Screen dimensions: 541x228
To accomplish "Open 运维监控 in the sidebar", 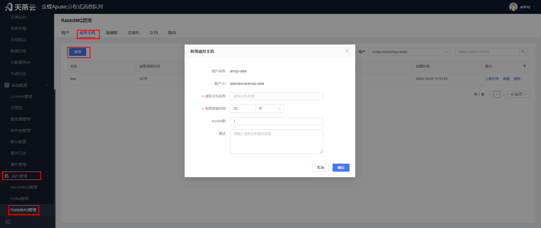I will 18,17.
